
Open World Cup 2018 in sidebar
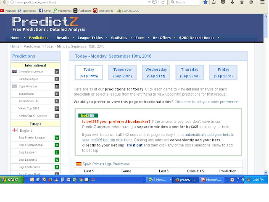pos(29,109)
